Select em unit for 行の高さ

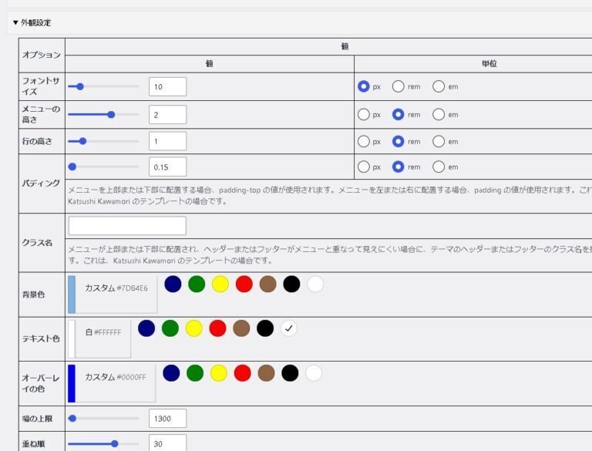click(x=439, y=142)
